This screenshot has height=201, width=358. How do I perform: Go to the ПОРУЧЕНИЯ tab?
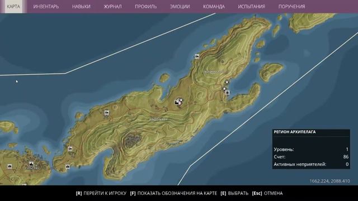point(291,7)
